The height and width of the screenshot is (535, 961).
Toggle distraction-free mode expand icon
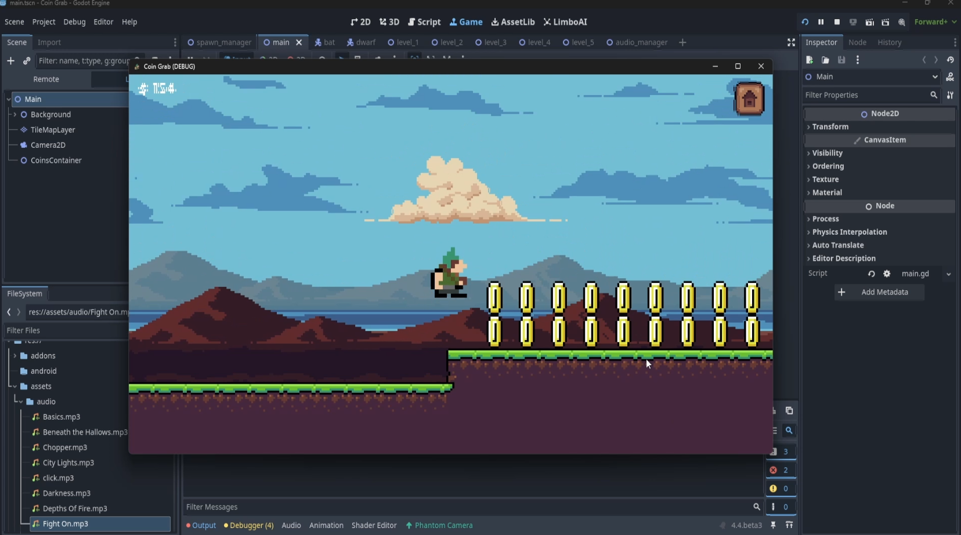click(791, 42)
